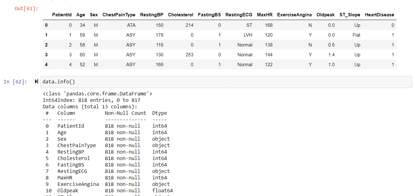Select the float64 dtype for Oldpeak
The image size is (415, 196).
pos(162,190)
